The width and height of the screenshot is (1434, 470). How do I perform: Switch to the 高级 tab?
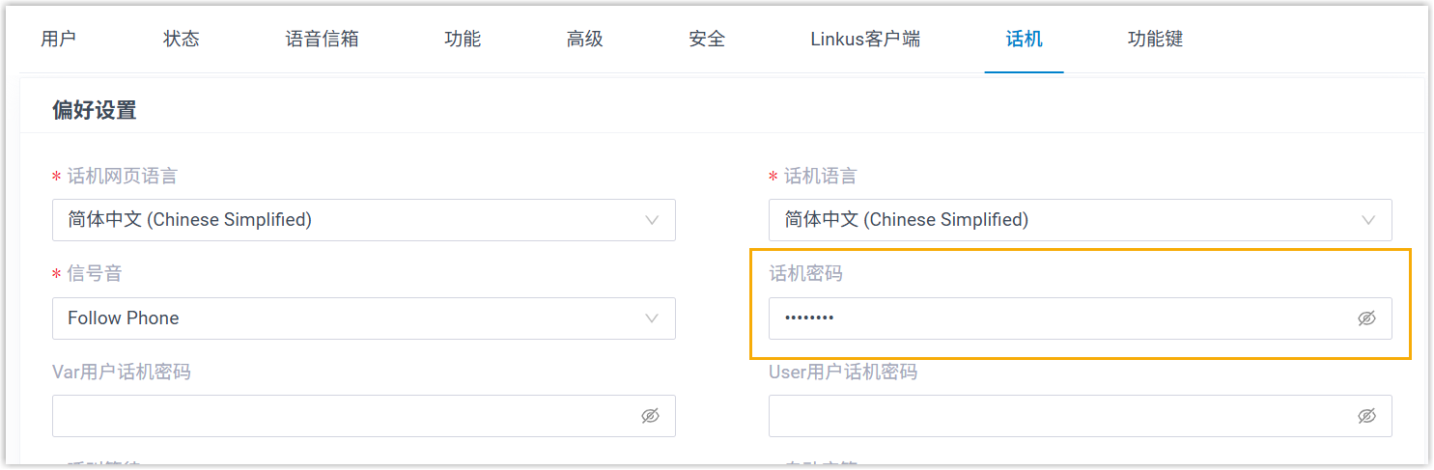585,40
